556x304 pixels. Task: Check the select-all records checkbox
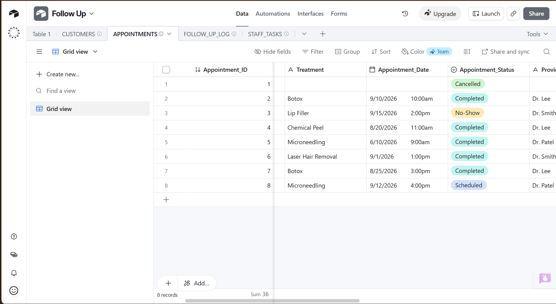(x=166, y=70)
